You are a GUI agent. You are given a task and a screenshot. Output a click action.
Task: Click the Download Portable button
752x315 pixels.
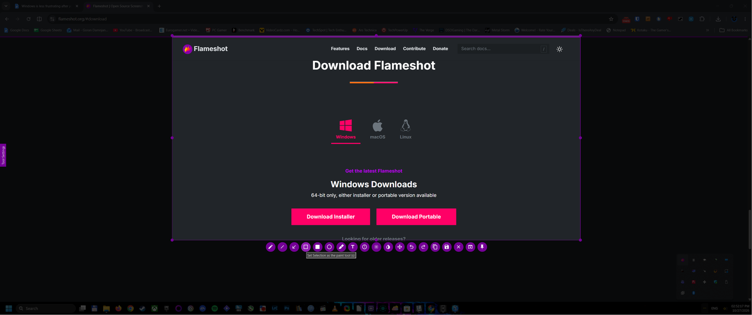click(x=416, y=217)
